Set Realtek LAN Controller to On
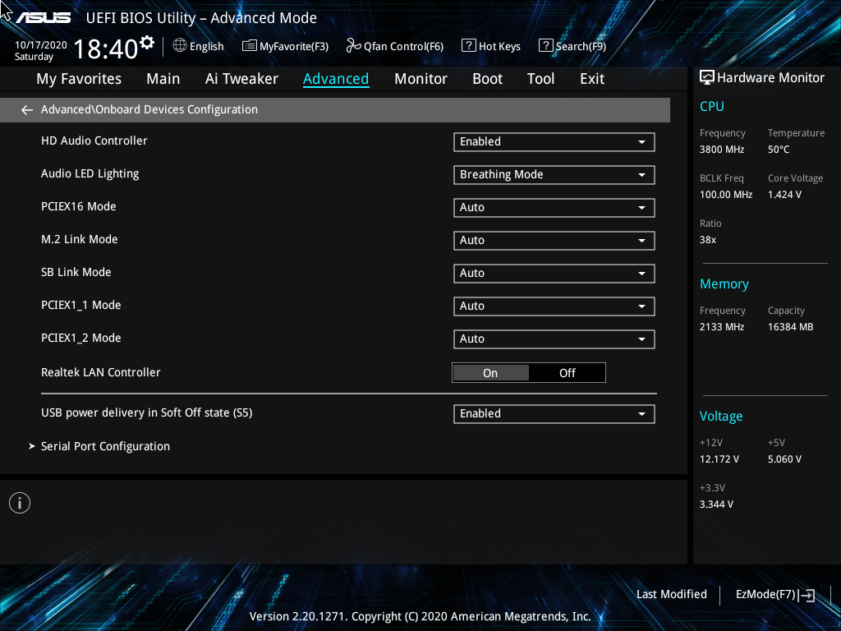Image resolution: width=841 pixels, height=631 pixels. click(490, 373)
